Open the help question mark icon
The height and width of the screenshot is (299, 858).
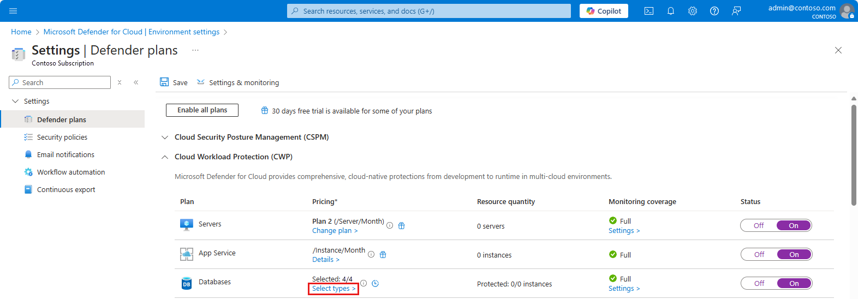714,11
